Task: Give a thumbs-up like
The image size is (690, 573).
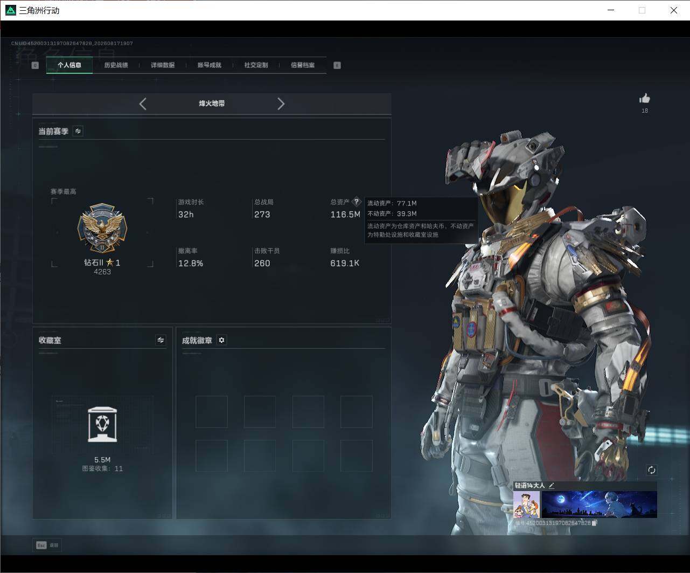Action: (645, 98)
